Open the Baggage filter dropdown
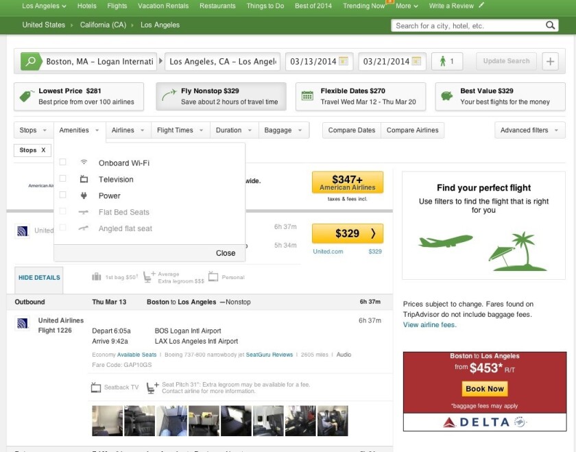576x452 pixels. click(284, 130)
